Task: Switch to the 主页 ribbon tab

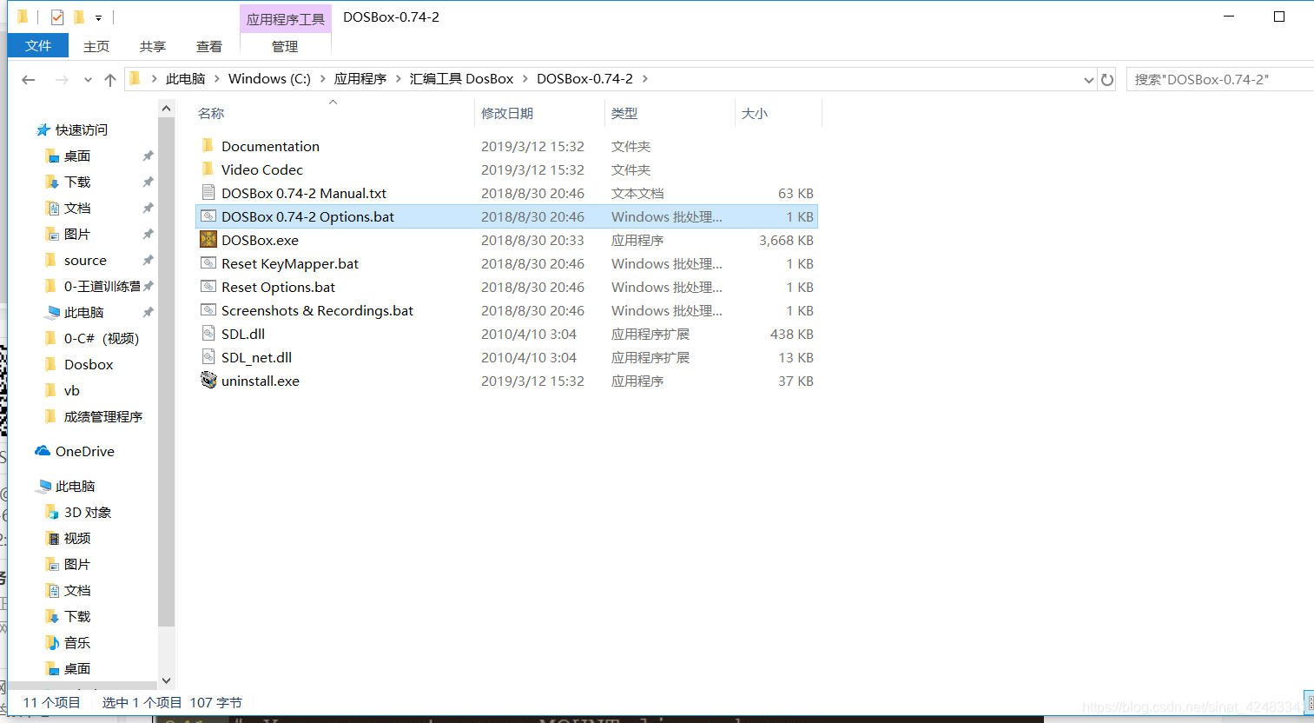Action: 96,47
